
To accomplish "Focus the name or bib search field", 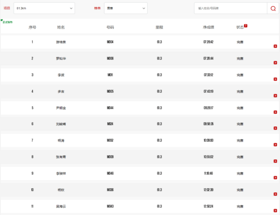I will pyautogui.click(x=230, y=8).
